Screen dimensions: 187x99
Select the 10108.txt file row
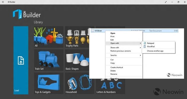click(x=135, y=31)
